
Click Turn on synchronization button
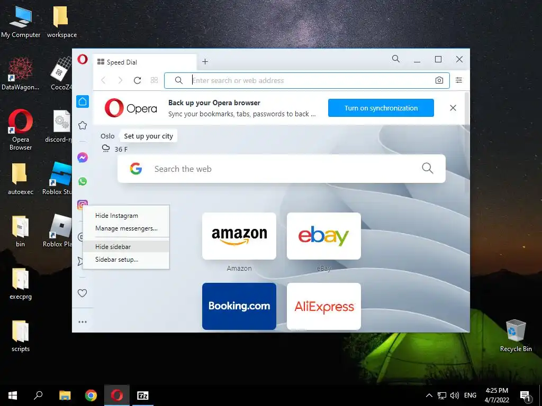coord(381,108)
